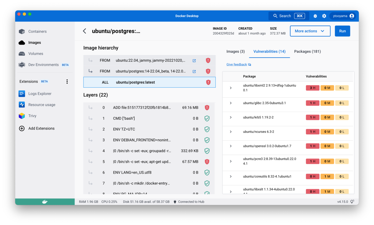Go back with the left arrow icon
Viewport: 374px width, 225px height.
pos(84,31)
